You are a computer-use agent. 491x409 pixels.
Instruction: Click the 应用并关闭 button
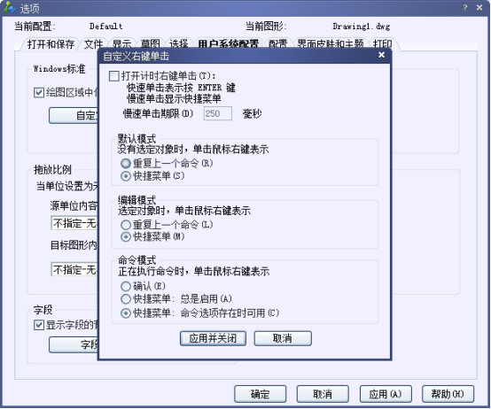coord(213,338)
